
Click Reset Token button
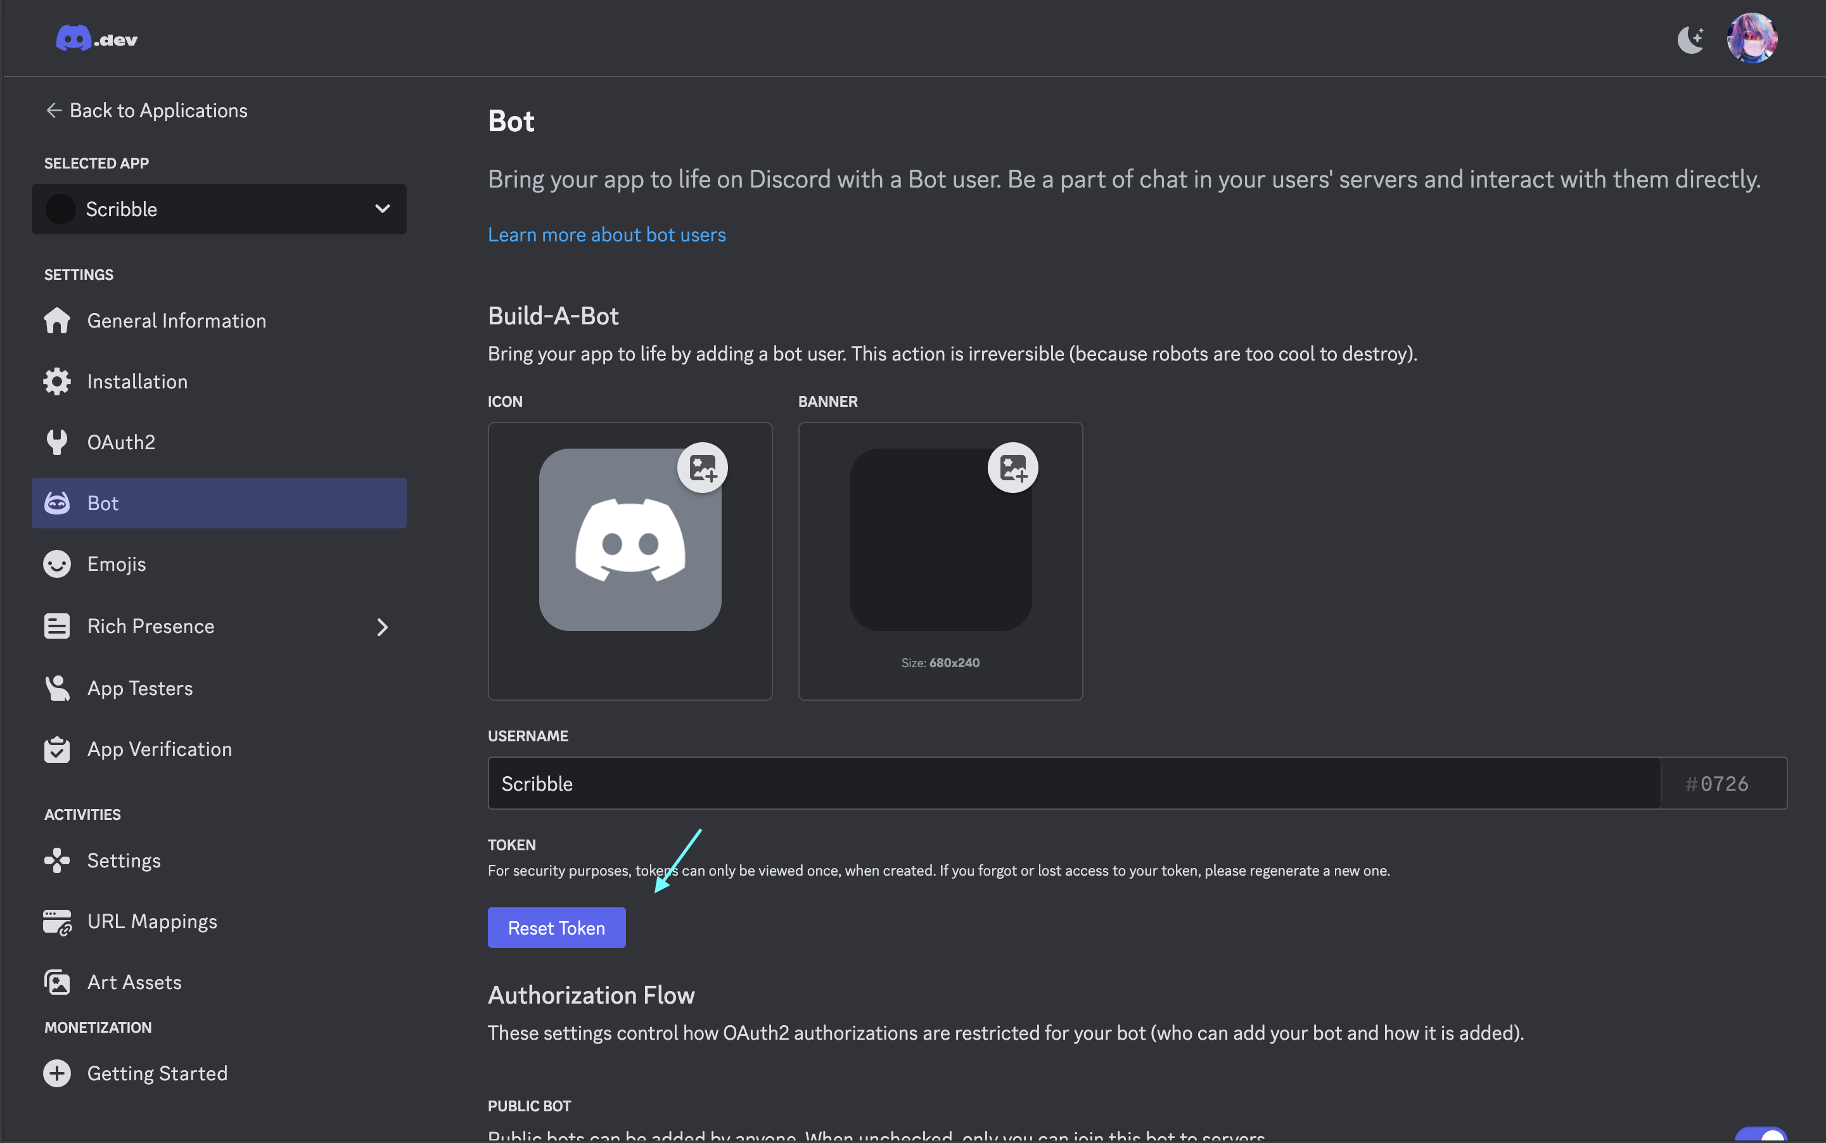click(x=556, y=927)
